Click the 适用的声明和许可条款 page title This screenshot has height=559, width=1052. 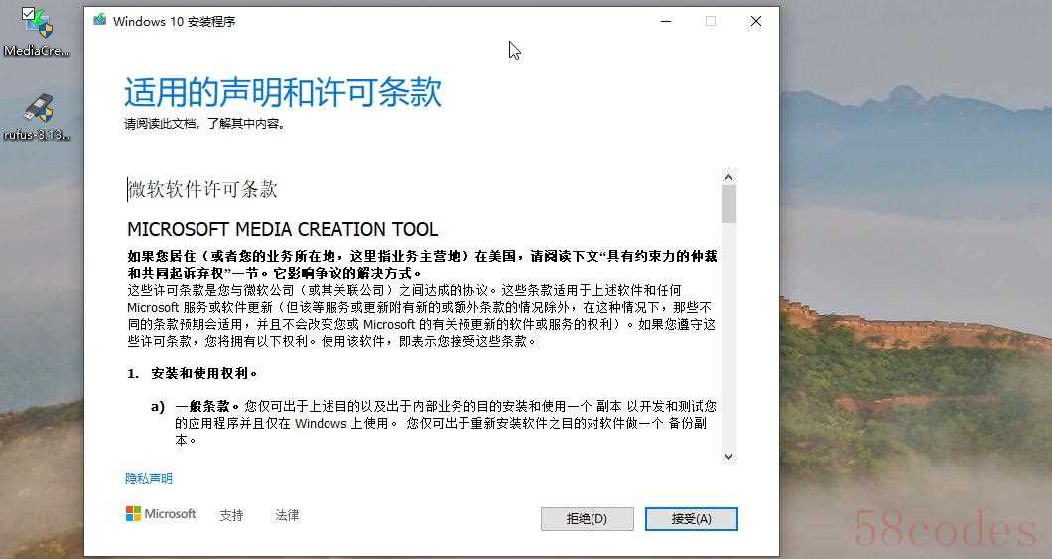[x=283, y=93]
